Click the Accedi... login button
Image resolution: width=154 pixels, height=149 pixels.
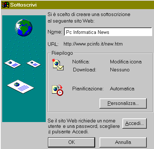click(134, 123)
